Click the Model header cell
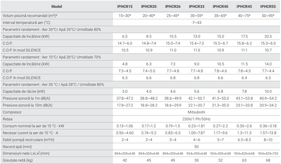The width and height of the screenshot is (281, 164). pyautogui.click(x=57, y=7)
